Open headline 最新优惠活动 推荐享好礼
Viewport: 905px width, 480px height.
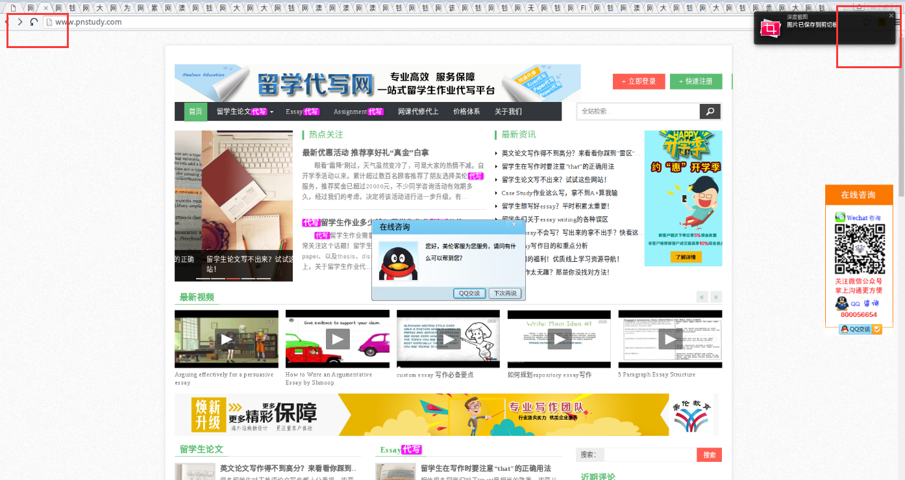[366, 153]
